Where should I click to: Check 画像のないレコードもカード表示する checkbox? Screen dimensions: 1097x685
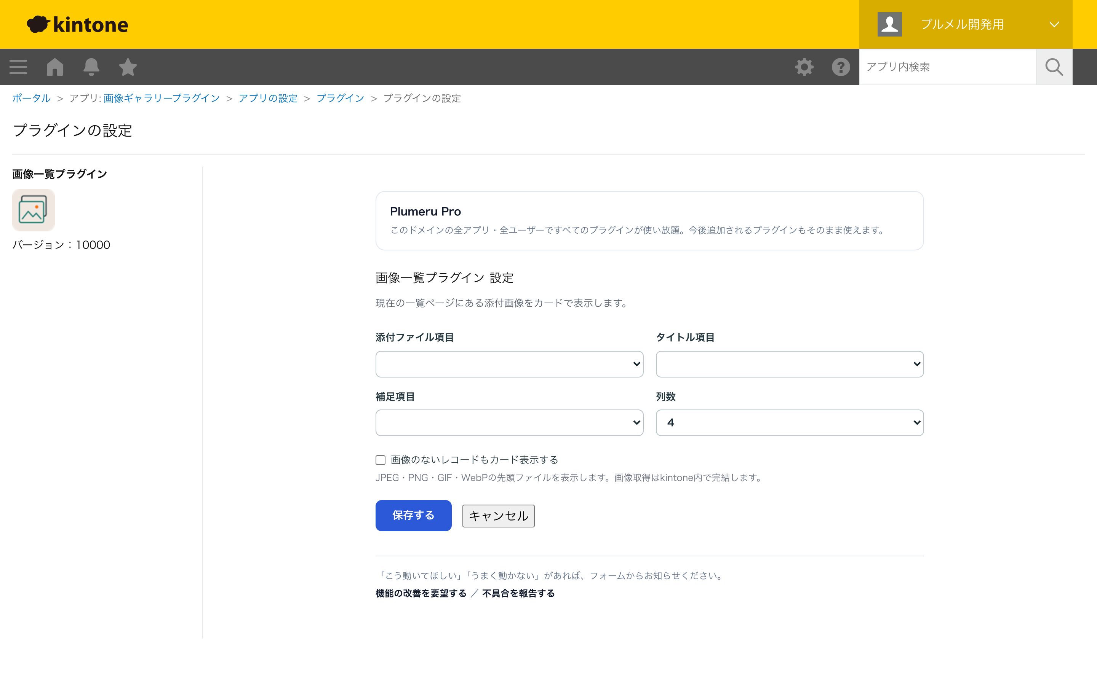pyautogui.click(x=380, y=460)
